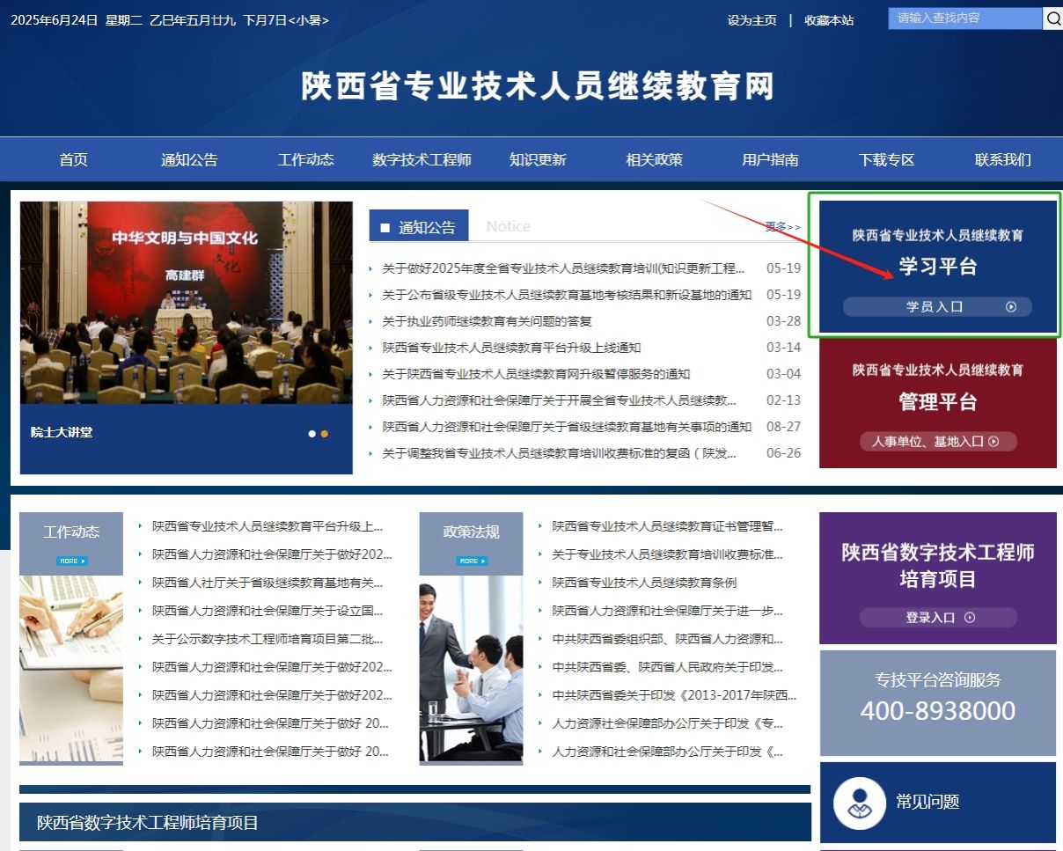Click 设为主页 link at top

point(751,20)
